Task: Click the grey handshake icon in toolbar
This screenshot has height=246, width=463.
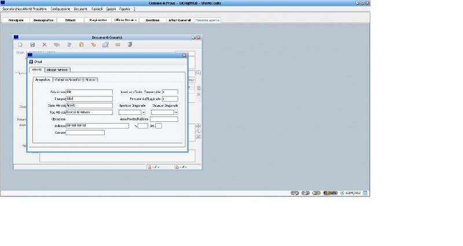Action: [57, 45]
